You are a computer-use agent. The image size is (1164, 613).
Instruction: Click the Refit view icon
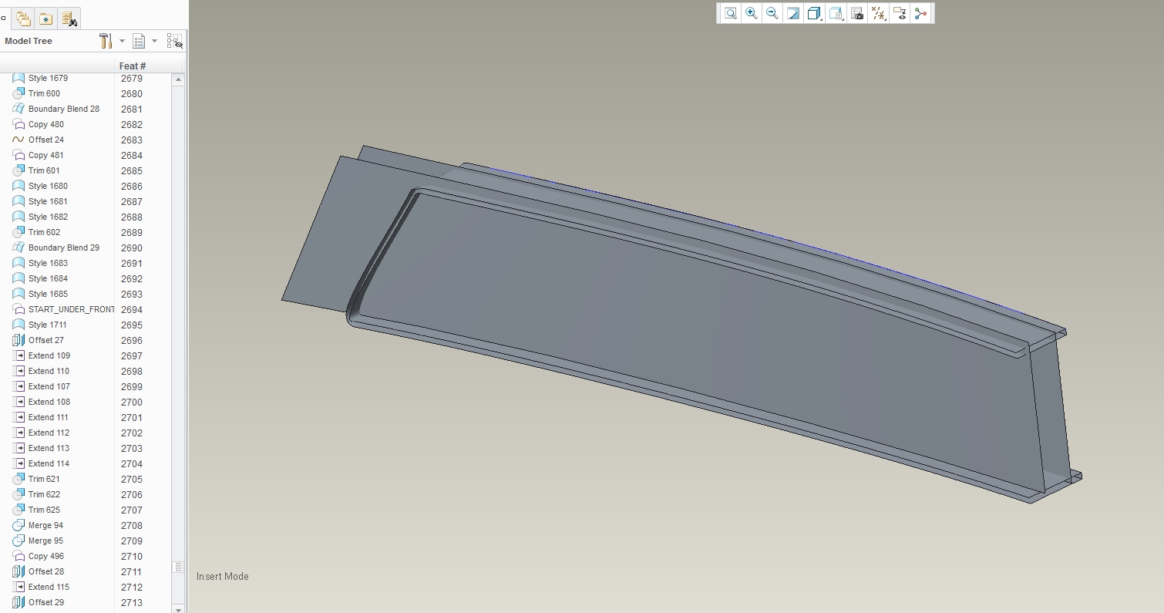click(x=730, y=13)
